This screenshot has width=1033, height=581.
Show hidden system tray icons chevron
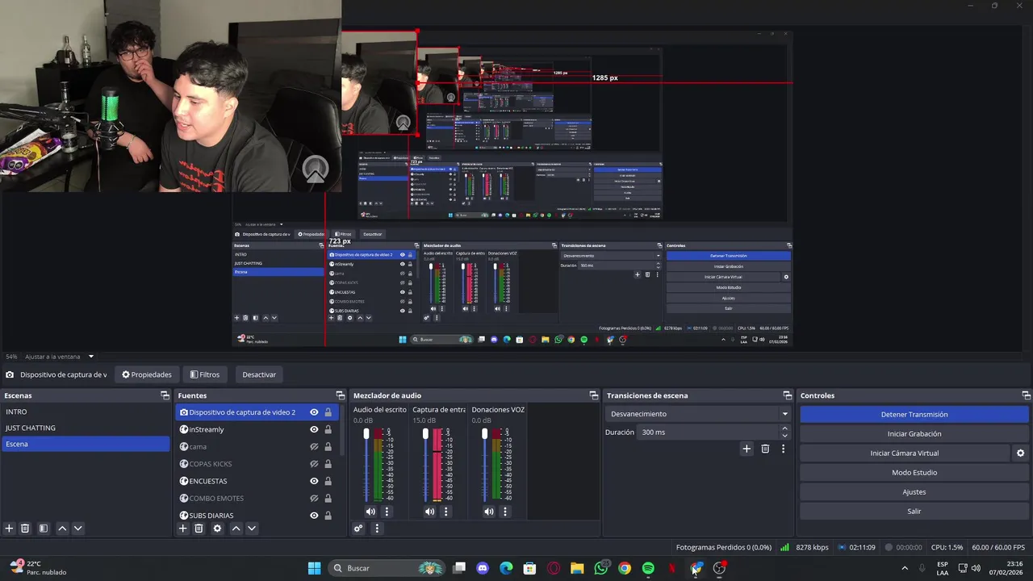coord(904,568)
